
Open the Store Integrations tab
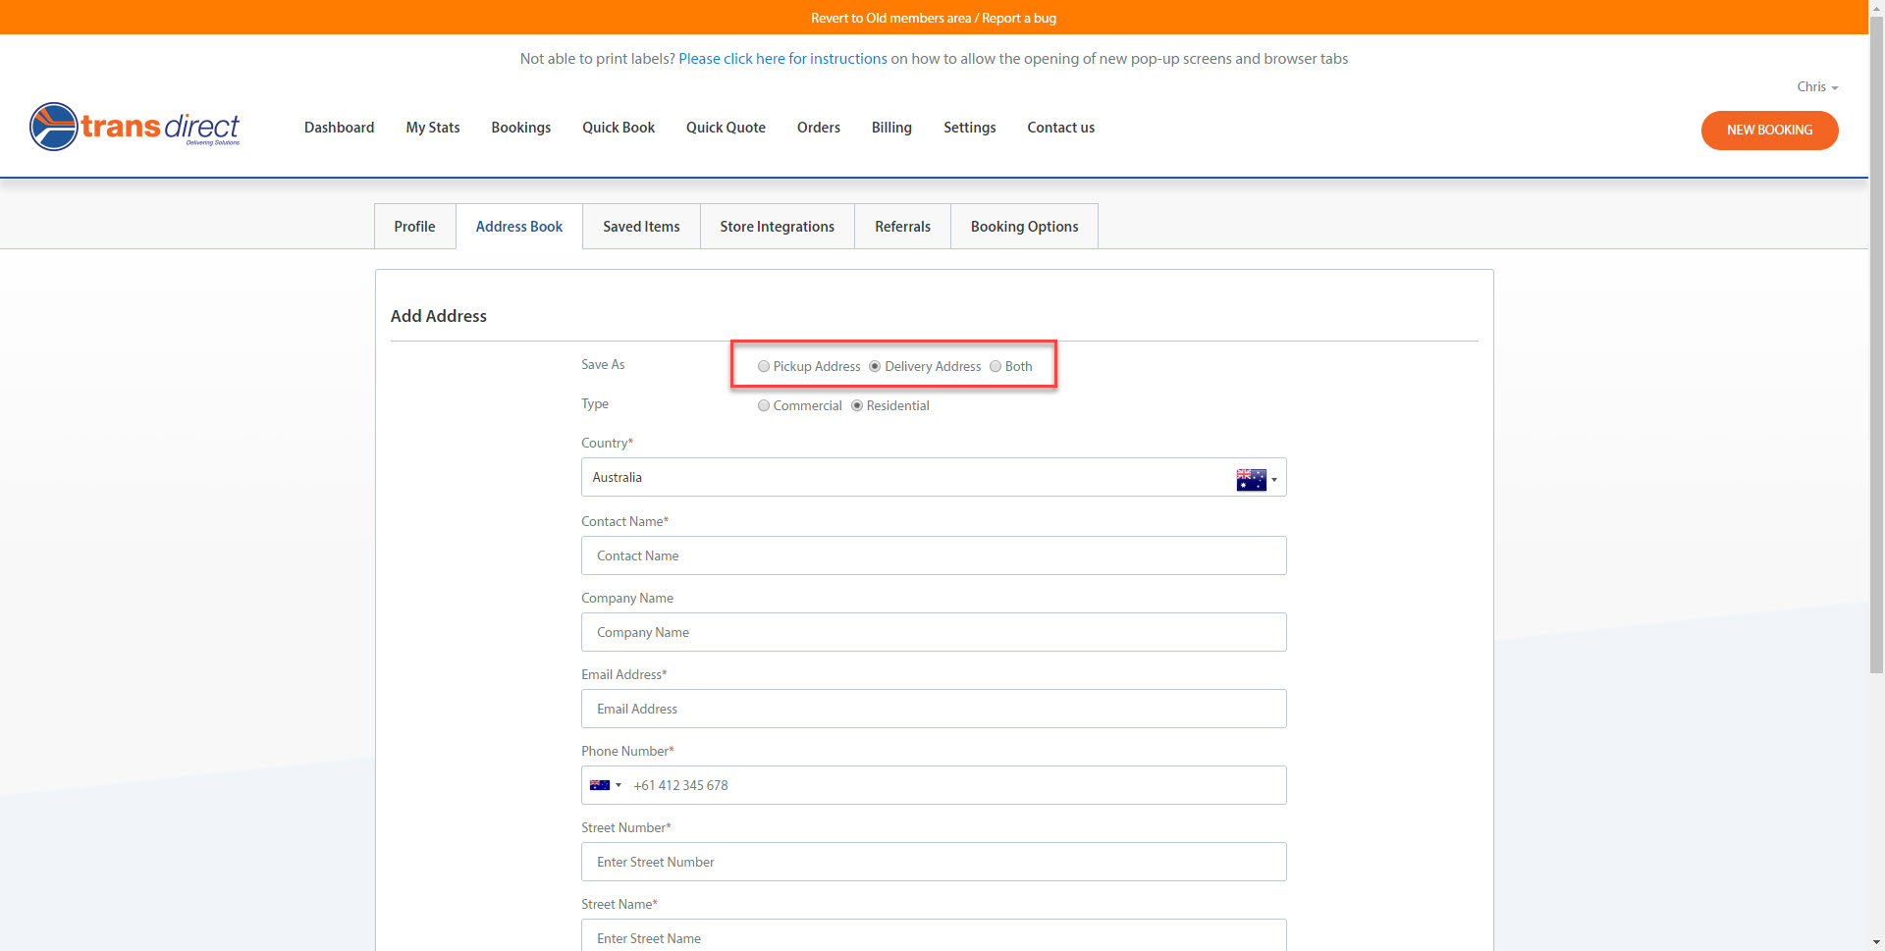[777, 226]
